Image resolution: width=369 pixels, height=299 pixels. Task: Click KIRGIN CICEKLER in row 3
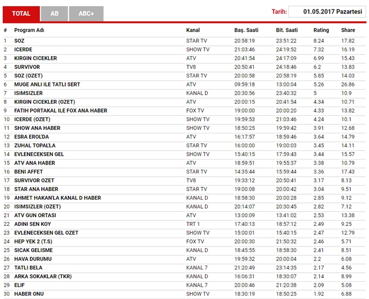click(x=36, y=58)
